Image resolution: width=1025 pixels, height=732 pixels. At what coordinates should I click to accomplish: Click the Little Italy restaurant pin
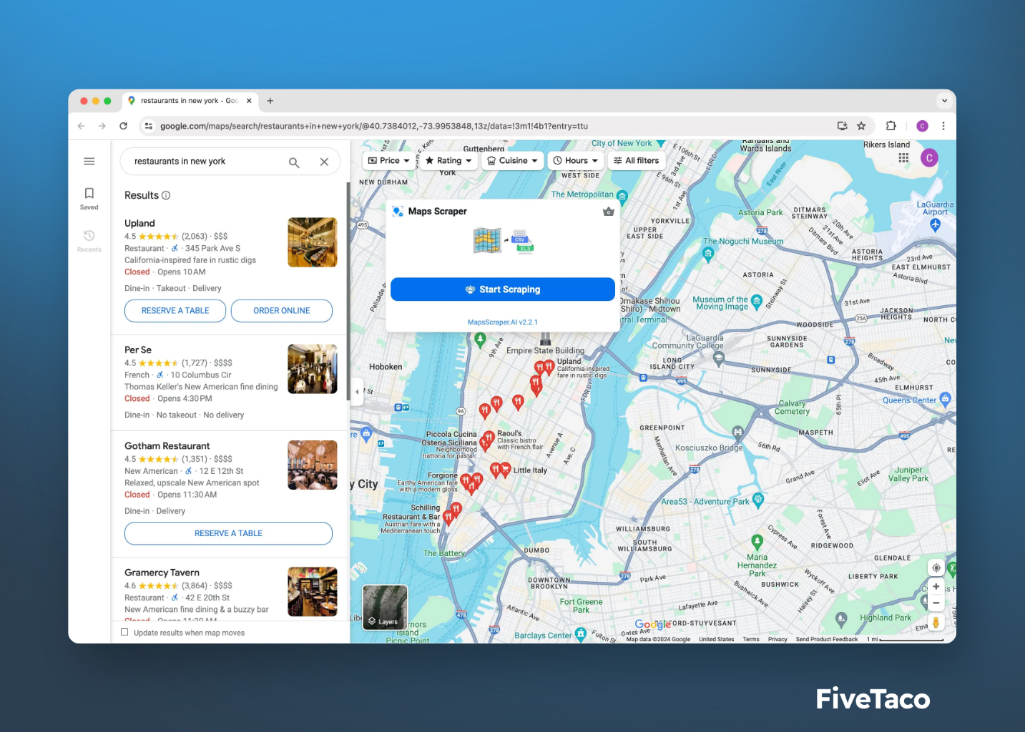pyautogui.click(x=505, y=469)
